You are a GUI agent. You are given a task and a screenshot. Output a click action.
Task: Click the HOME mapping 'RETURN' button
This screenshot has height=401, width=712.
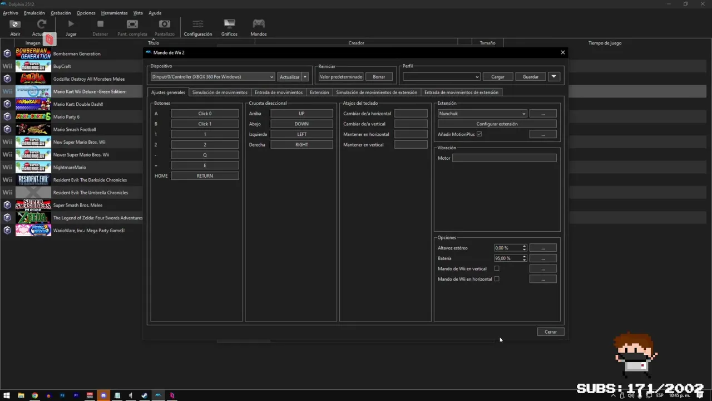[x=205, y=176]
